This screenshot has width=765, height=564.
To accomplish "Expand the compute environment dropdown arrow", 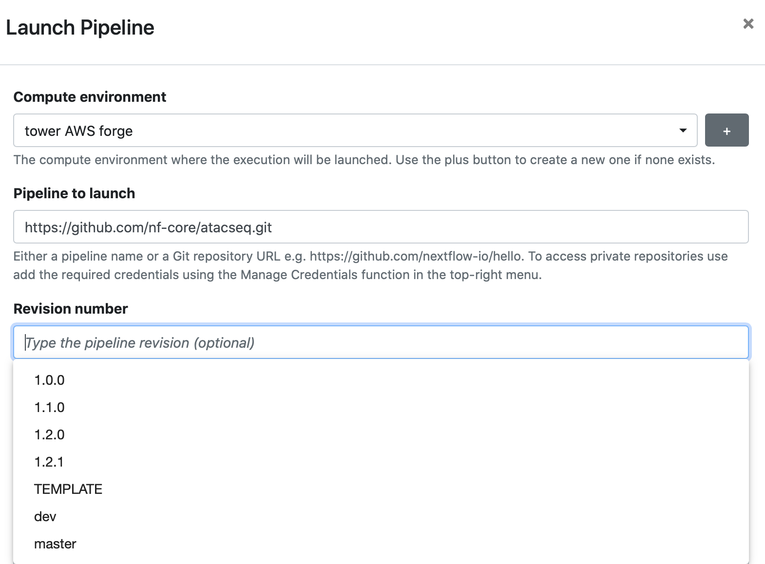I will tap(683, 131).
